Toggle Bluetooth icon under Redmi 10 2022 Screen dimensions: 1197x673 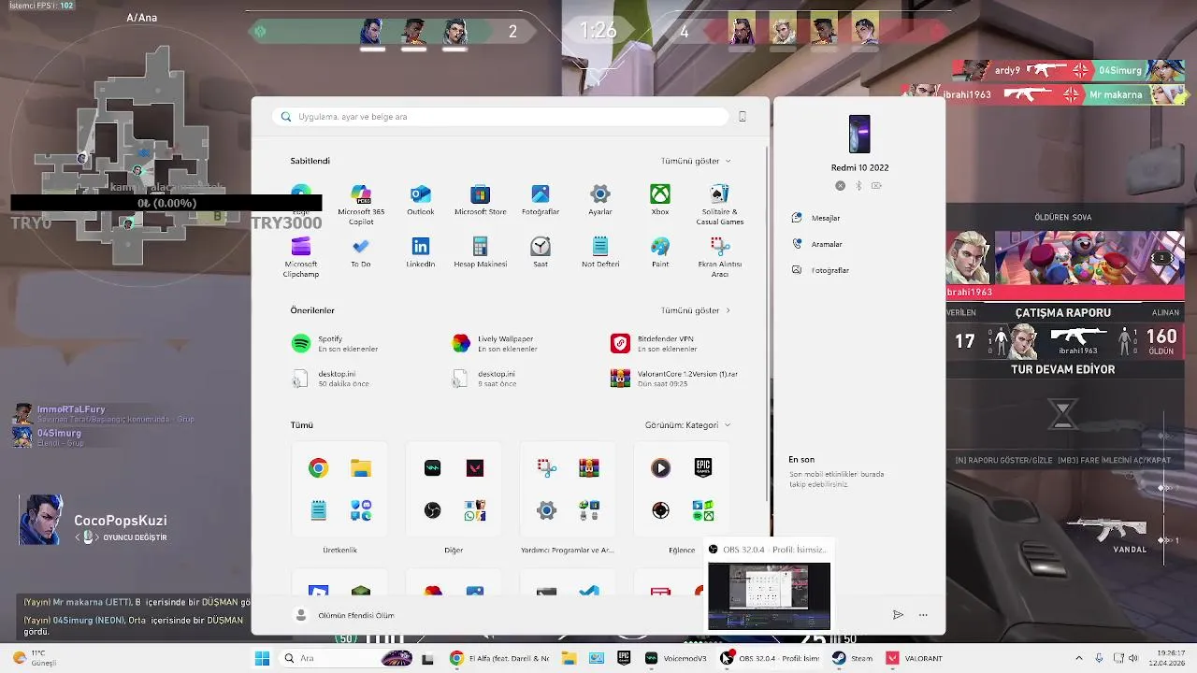click(858, 186)
